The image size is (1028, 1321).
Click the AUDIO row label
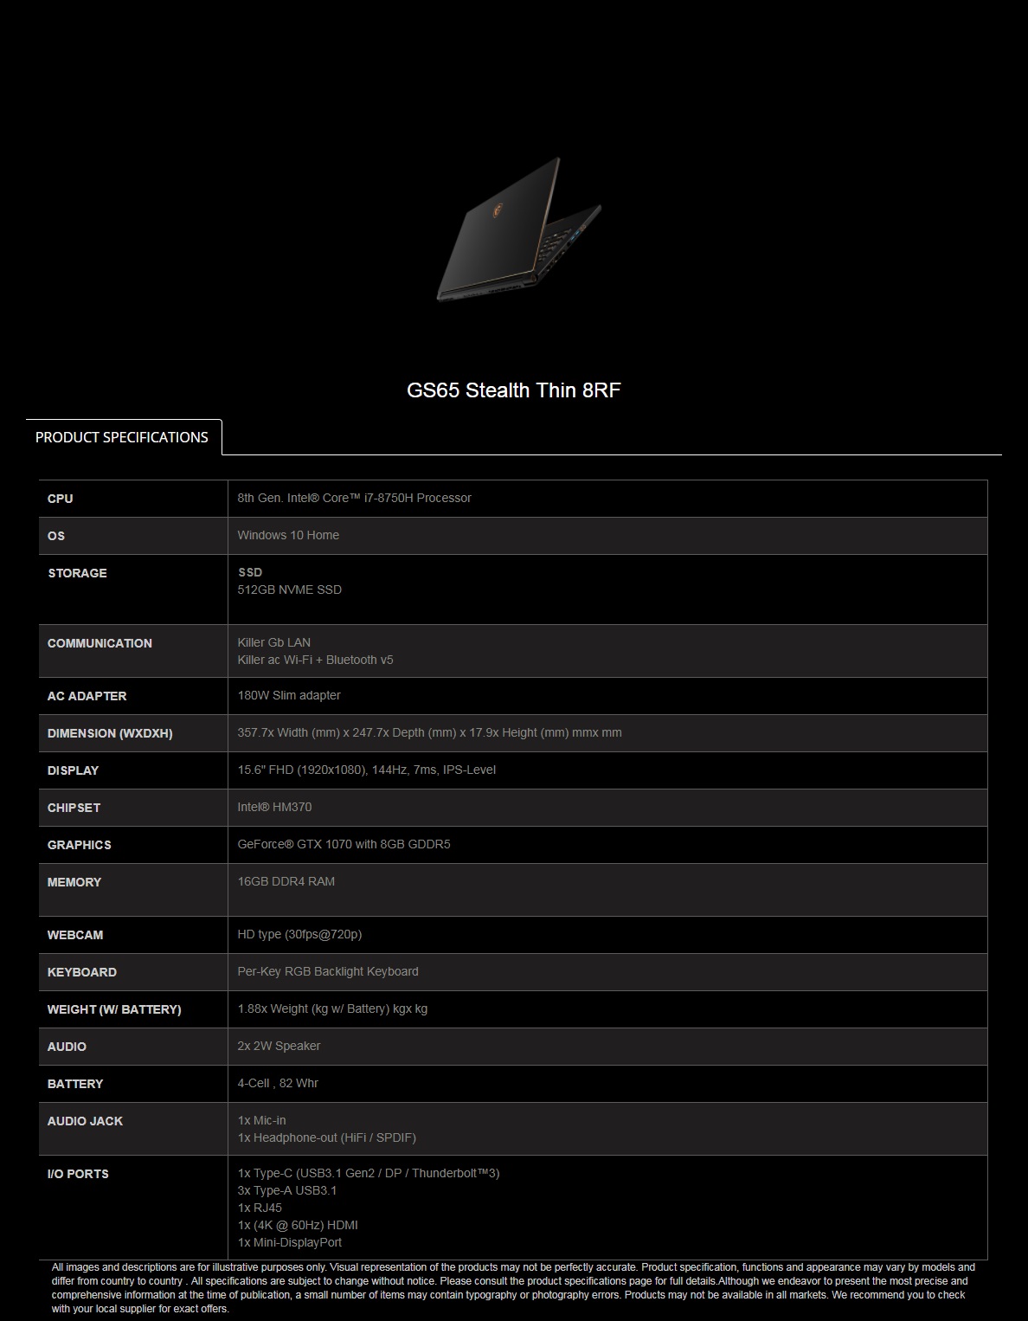click(67, 1047)
